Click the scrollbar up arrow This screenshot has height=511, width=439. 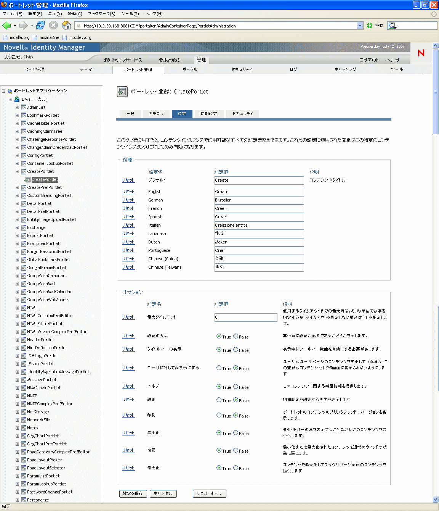coord(436,45)
